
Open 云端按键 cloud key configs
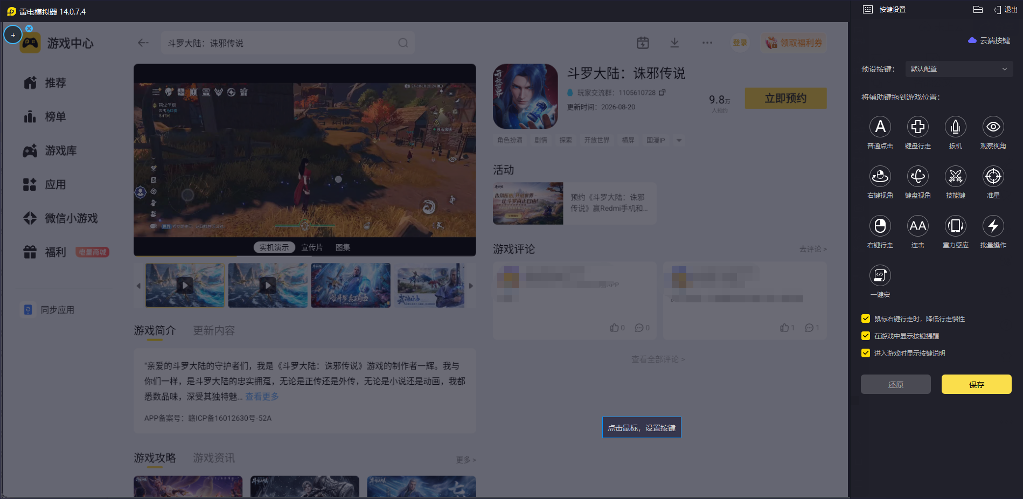coord(989,40)
